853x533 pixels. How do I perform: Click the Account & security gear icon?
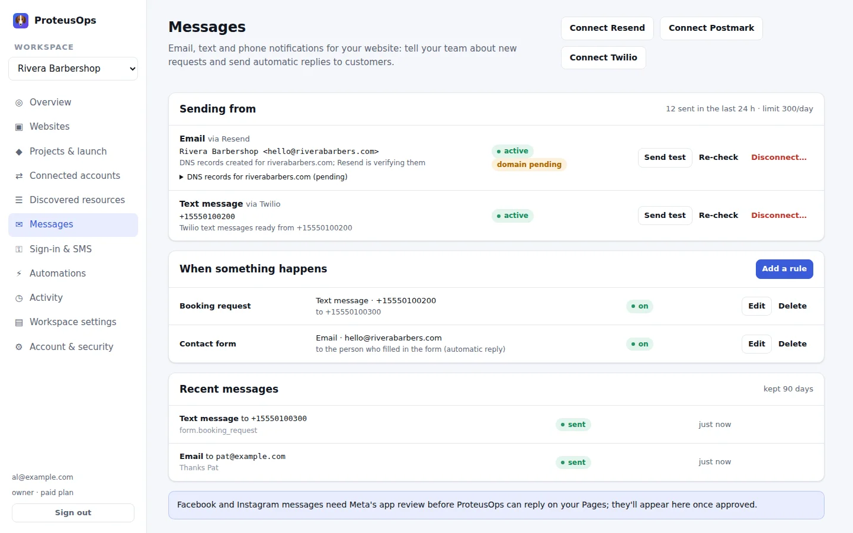[x=19, y=347]
